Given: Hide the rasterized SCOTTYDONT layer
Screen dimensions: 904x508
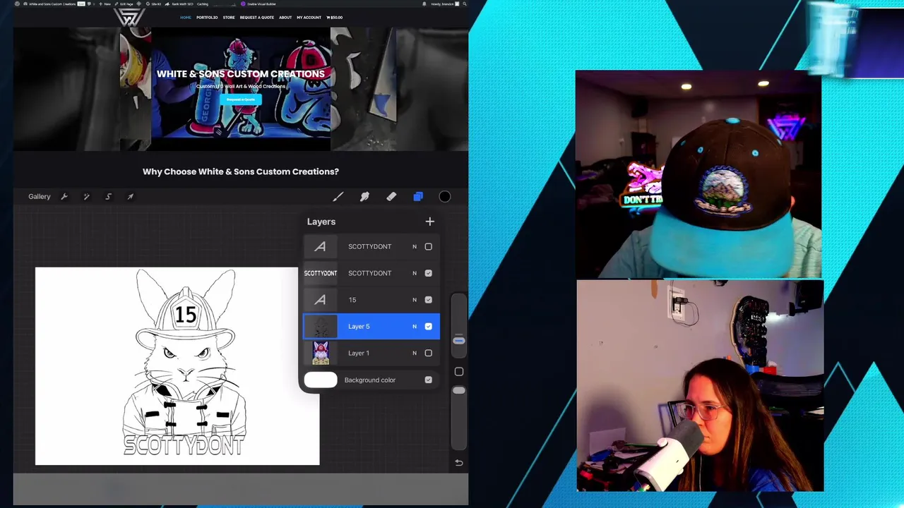Looking at the screenshot, I should 429,273.
